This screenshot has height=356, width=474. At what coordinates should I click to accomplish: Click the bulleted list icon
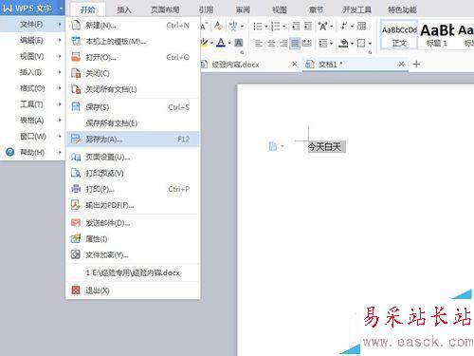click(x=258, y=27)
